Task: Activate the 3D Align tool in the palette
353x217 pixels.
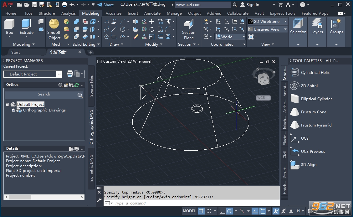Action: 304,164
